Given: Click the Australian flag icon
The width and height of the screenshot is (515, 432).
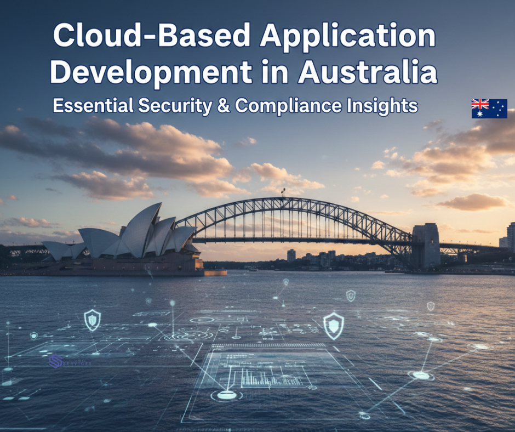Looking at the screenshot, I should 489,109.
